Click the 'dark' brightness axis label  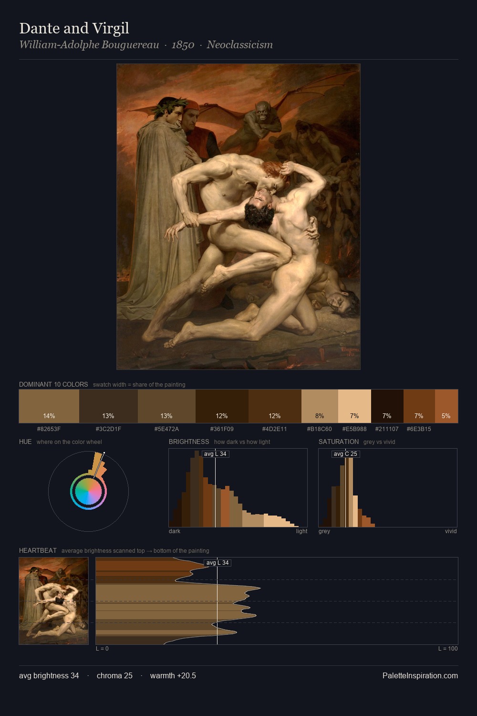pyautogui.click(x=175, y=531)
